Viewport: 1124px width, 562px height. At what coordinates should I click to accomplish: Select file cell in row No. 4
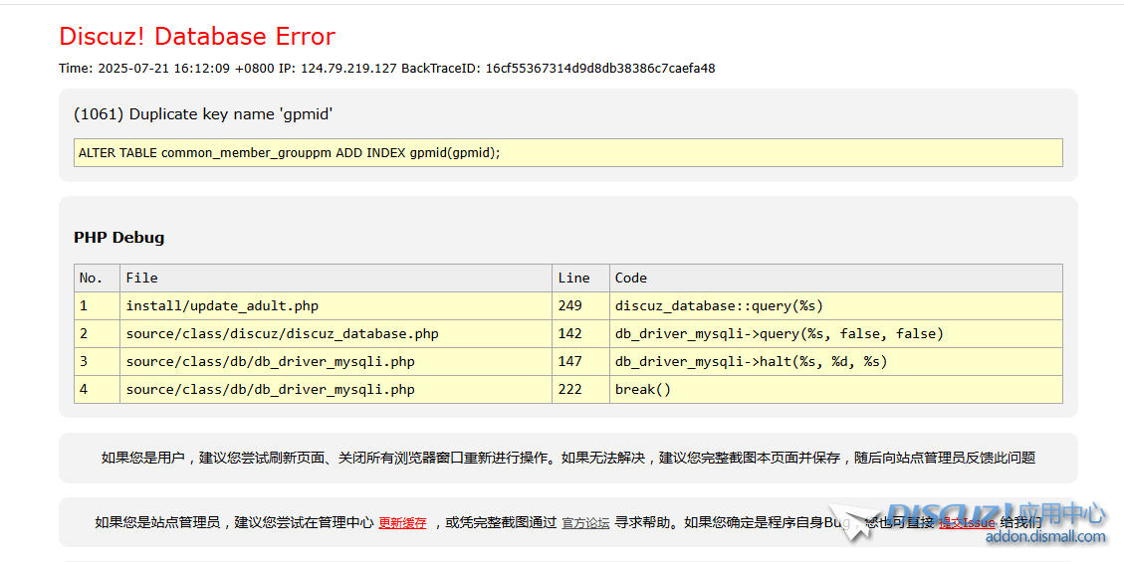click(x=336, y=390)
